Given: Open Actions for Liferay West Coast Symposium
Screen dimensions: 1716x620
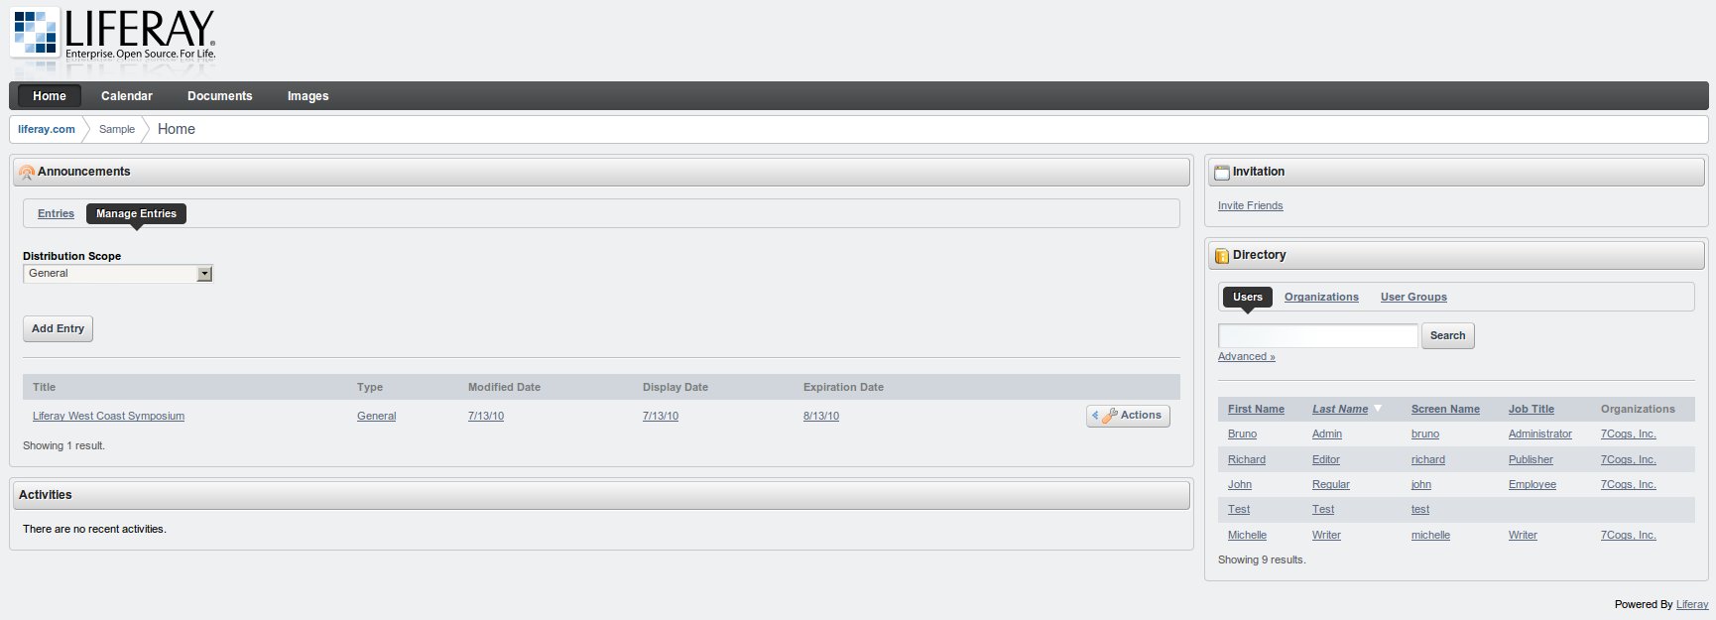Looking at the screenshot, I should 1129,416.
